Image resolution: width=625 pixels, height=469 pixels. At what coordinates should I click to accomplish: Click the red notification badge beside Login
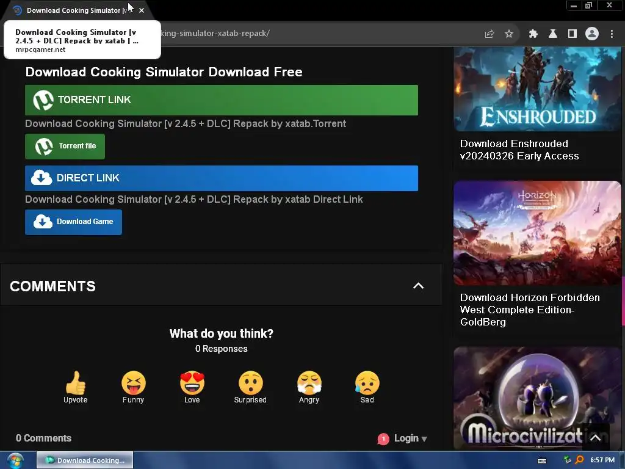click(383, 439)
